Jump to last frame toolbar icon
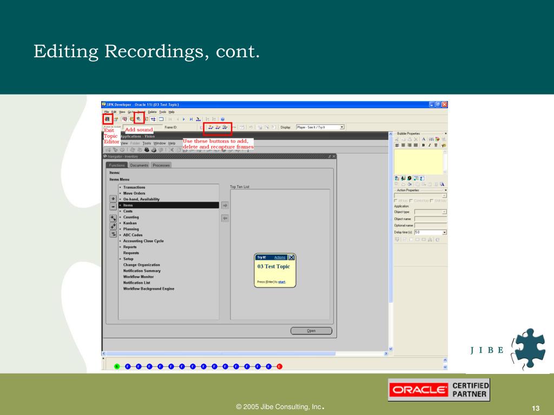Viewport: 554px width, 415px height. (191, 119)
